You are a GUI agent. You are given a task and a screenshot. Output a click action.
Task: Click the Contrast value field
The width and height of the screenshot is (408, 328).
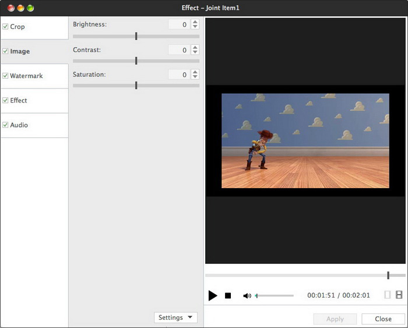point(178,50)
